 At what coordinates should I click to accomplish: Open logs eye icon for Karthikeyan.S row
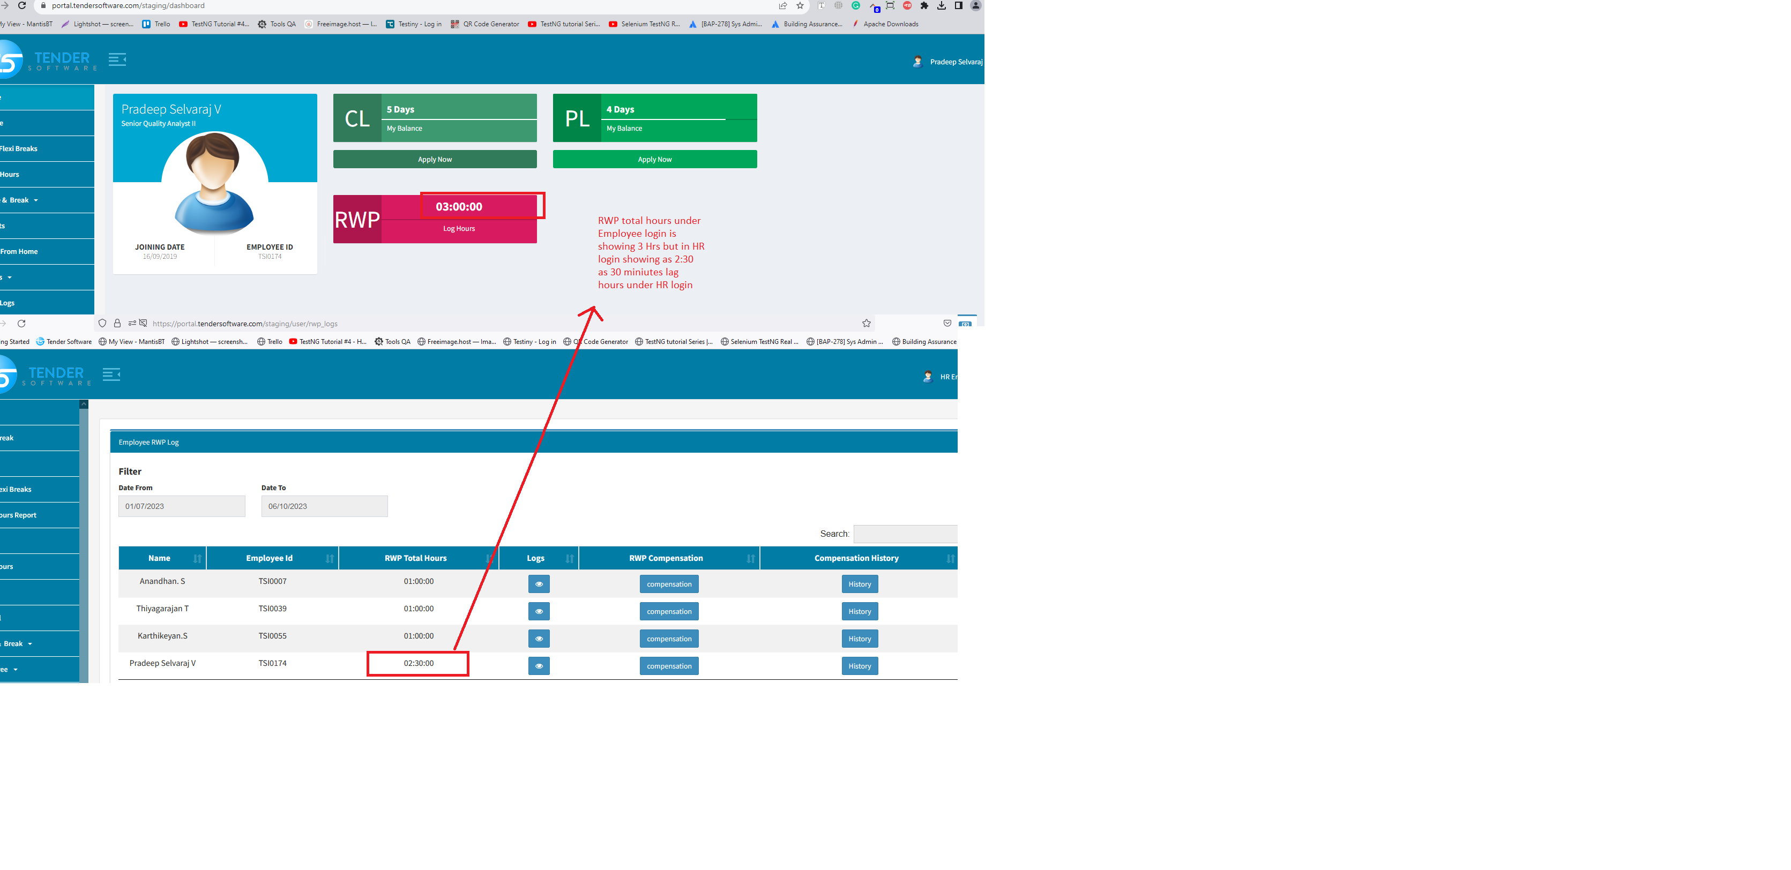coord(539,639)
